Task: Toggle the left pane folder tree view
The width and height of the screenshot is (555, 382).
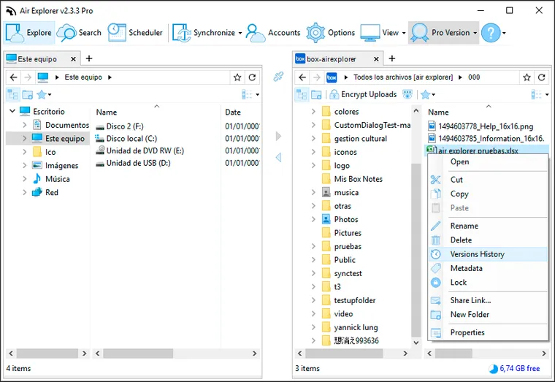Action: pyautogui.click(x=12, y=94)
